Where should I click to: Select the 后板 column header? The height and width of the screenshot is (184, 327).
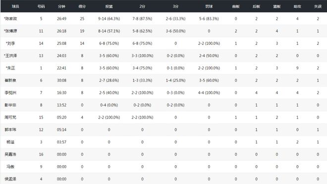tap(256, 6)
